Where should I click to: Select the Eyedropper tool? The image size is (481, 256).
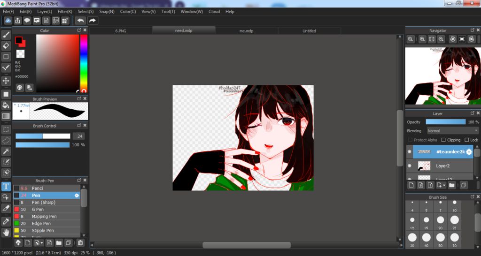pos(6,221)
